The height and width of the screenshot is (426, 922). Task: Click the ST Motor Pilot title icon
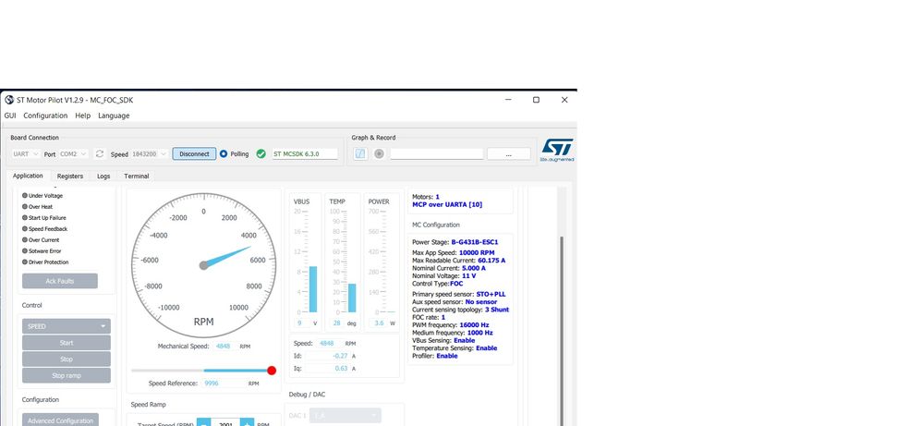click(9, 100)
